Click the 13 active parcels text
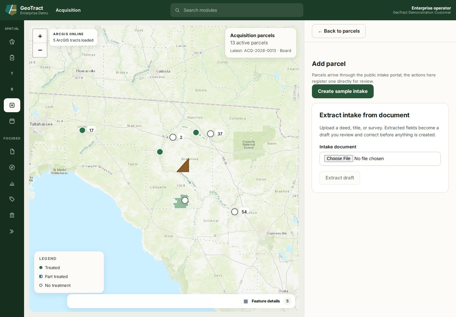The width and height of the screenshot is (456, 317). coord(249,43)
